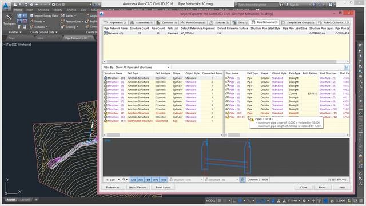Click the Save icon in quick access toolbar
Screen dimensions: 366x206
pos(26,5)
